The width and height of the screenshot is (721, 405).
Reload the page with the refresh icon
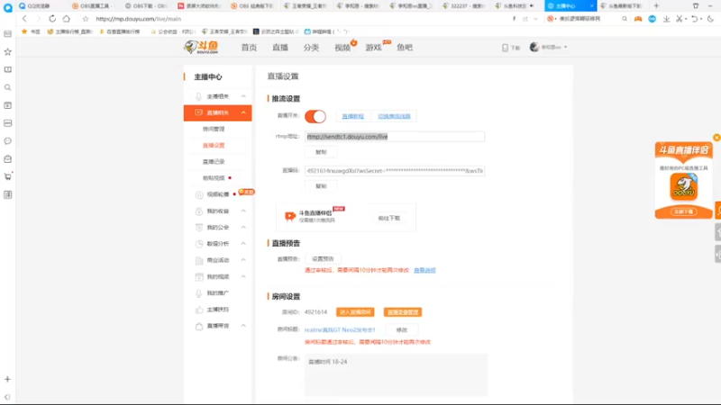tap(52, 19)
